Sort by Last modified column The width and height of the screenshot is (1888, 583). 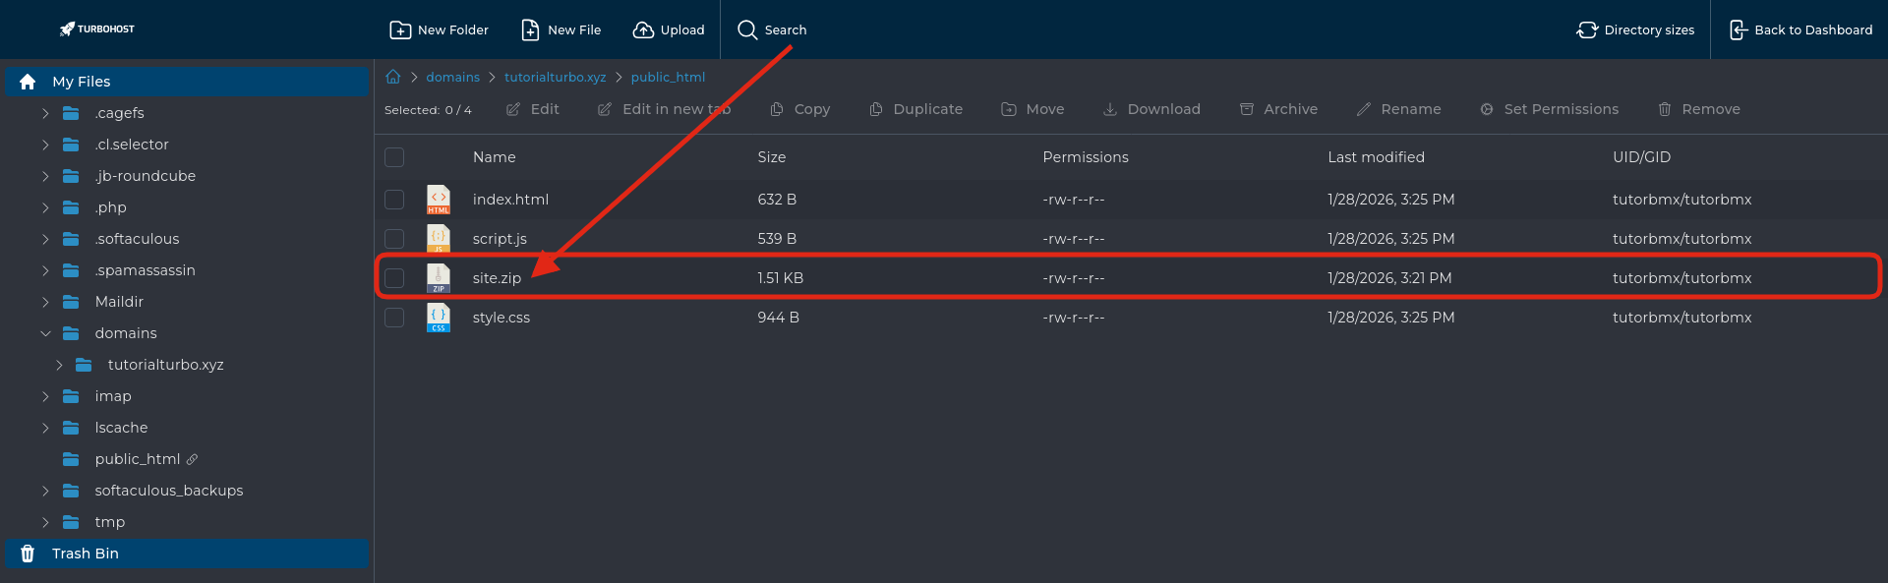(x=1376, y=157)
